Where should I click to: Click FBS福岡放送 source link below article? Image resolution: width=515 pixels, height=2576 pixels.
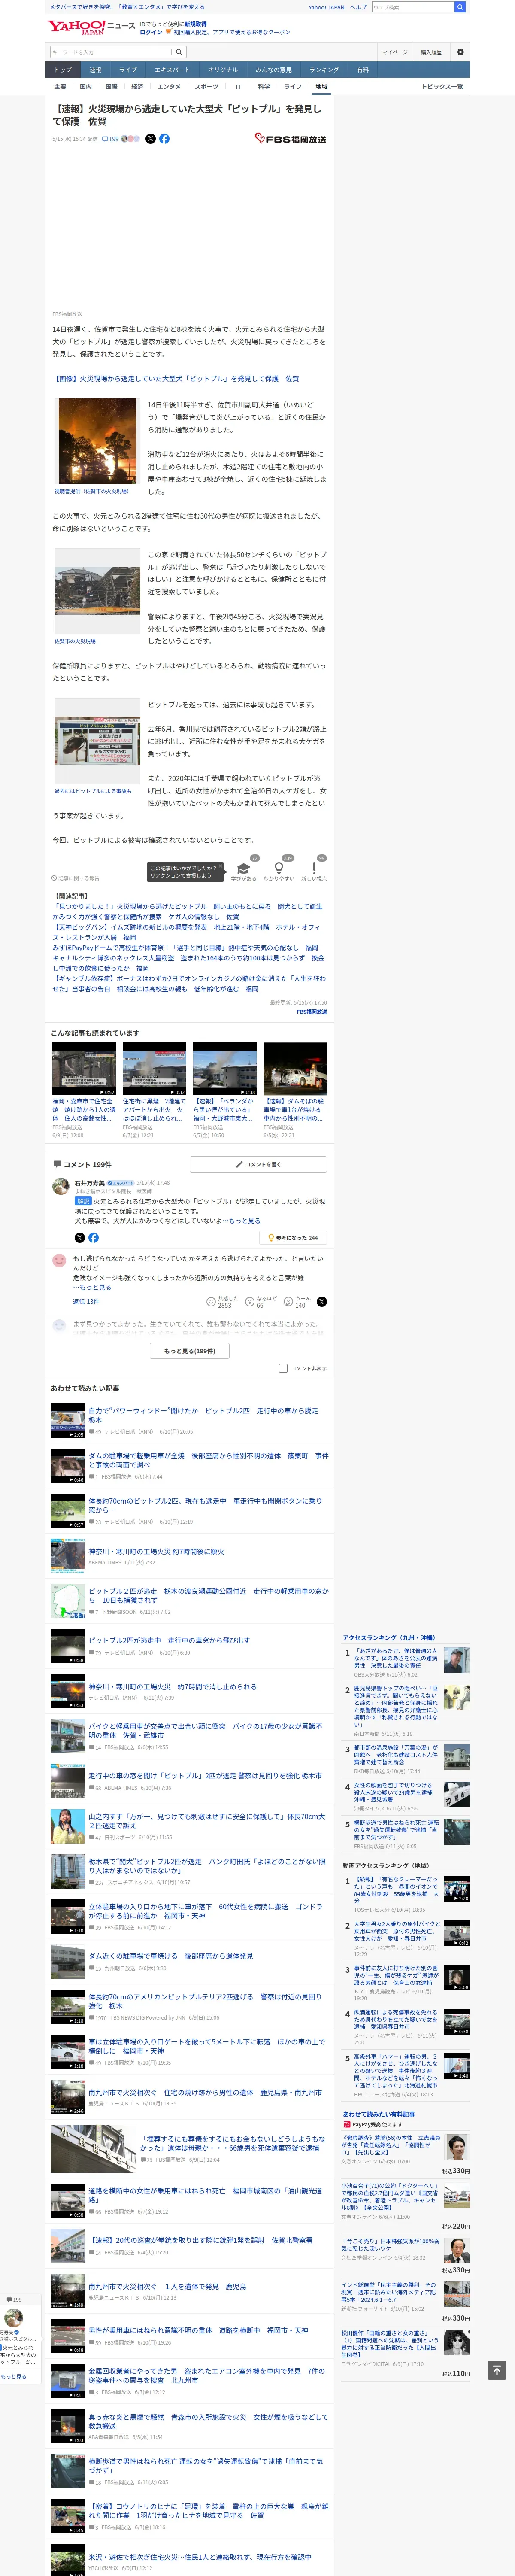(x=311, y=1011)
